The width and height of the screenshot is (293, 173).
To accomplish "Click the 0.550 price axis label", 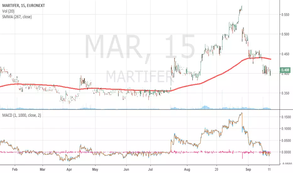I will click(x=285, y=14).
